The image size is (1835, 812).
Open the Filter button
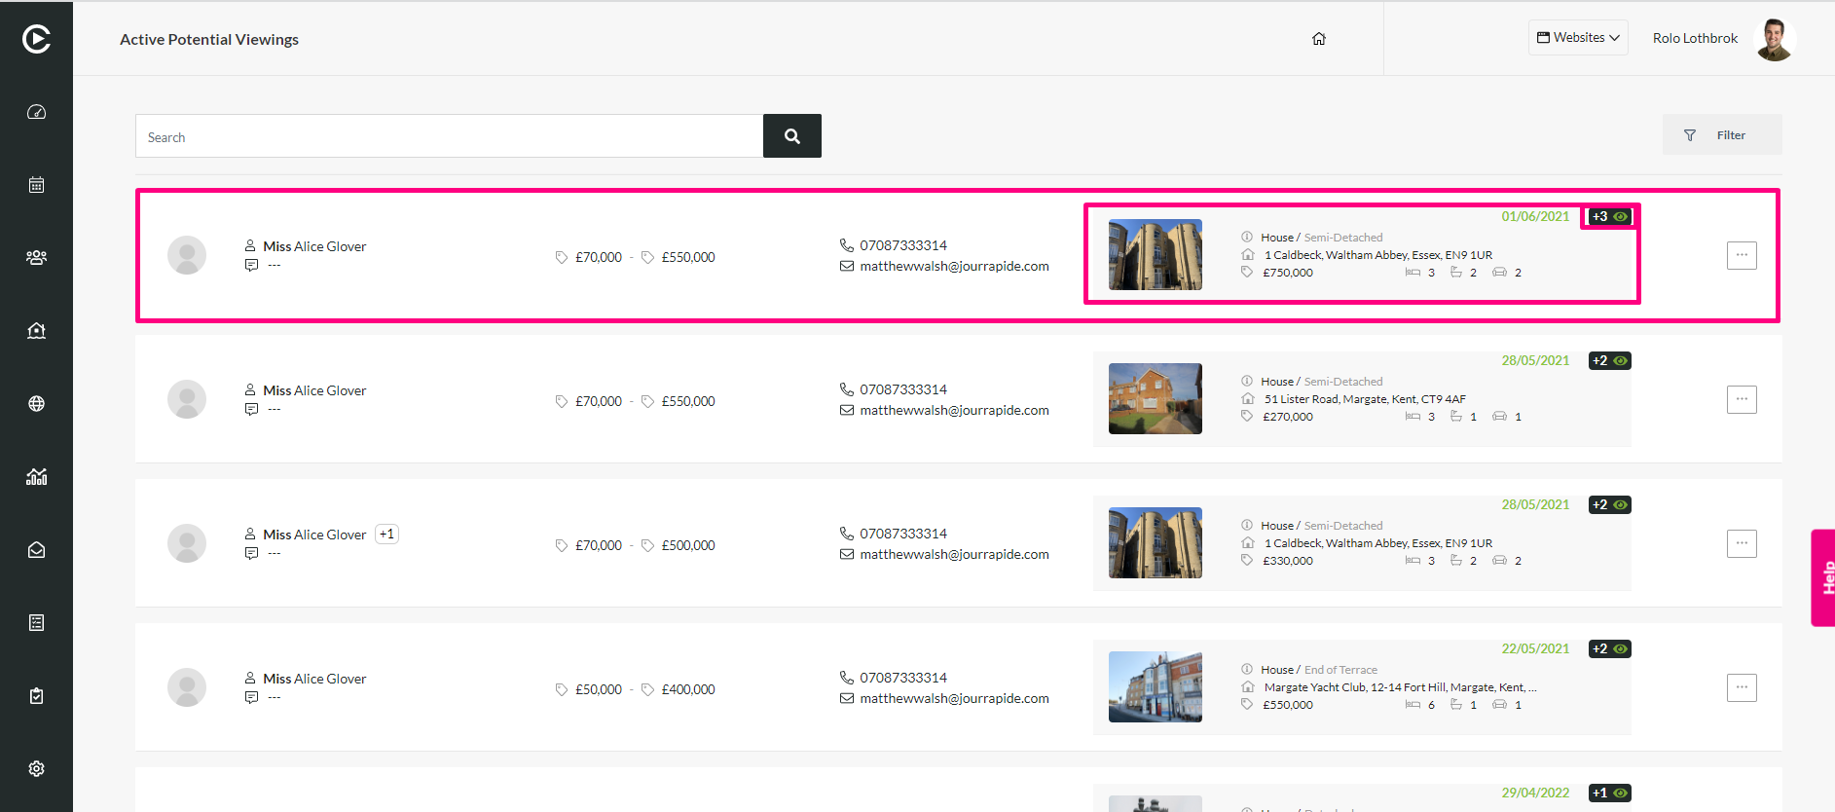point(1722,135)
